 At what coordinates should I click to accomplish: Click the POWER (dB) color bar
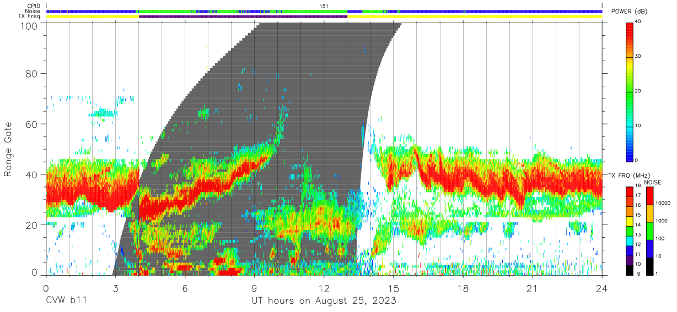pos(630,91)
